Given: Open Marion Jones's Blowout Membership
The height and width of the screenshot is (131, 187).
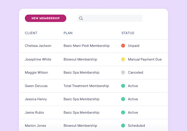Looking at the screenshot, I should point(80,125).
